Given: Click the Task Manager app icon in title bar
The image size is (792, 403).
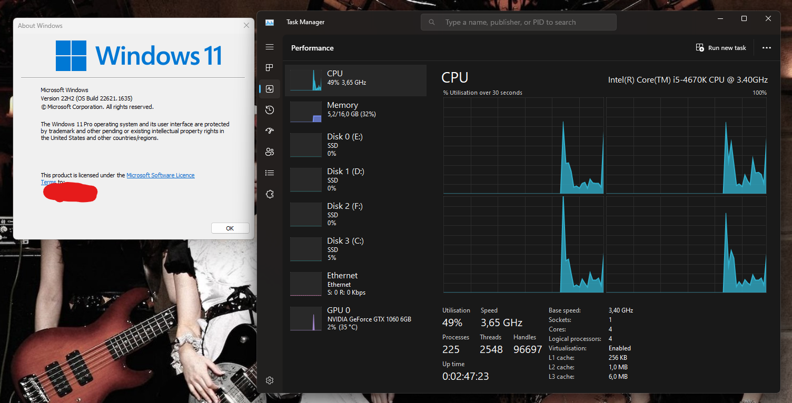Looking at the screenshot, I should [x=270, y=22].
